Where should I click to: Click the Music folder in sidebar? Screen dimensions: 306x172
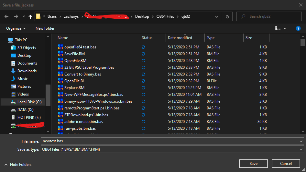tap(22, 79)
